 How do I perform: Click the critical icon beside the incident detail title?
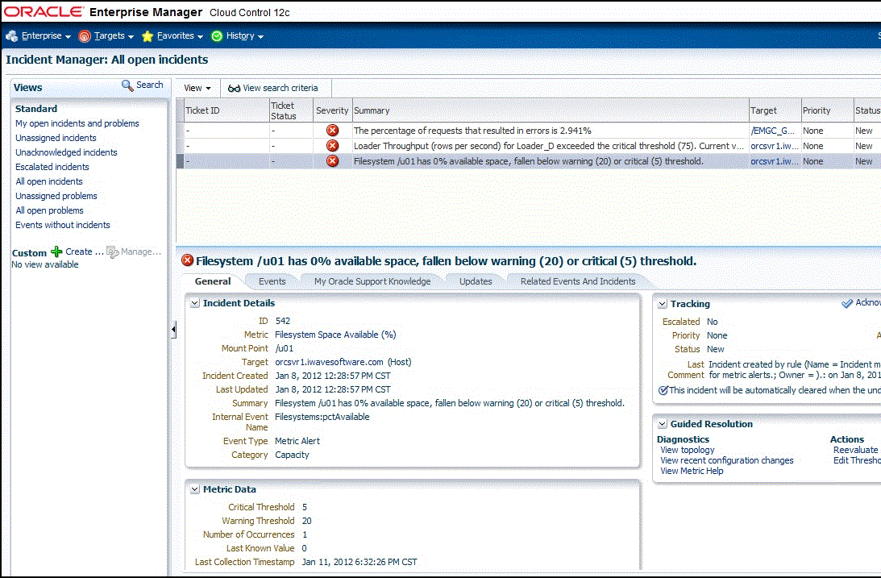click(x=188, y=260)
